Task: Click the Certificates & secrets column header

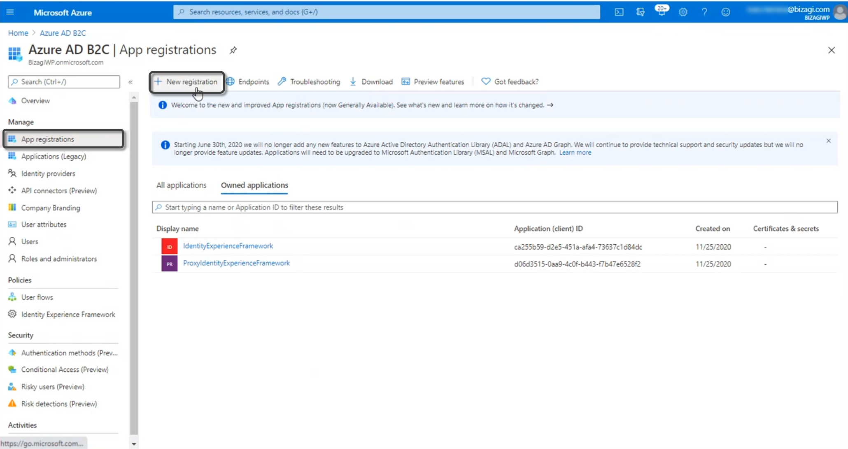Action: [786, 229]
